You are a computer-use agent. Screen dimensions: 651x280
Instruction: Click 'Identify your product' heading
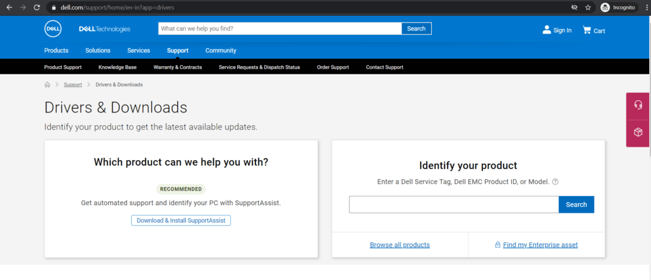[x=469, y=166]
